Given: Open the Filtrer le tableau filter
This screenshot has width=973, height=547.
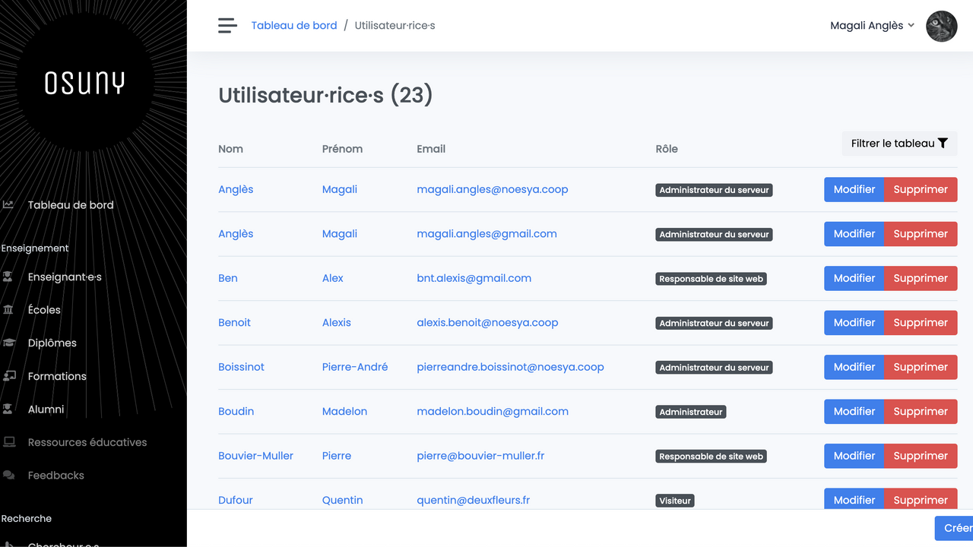Looking at the screenshot, I should pyautogui.click(x=899, y=144).
